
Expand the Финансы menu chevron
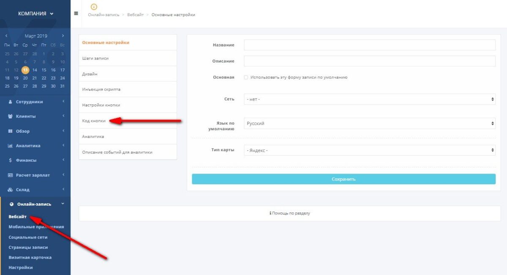click(x=63, y=160)
